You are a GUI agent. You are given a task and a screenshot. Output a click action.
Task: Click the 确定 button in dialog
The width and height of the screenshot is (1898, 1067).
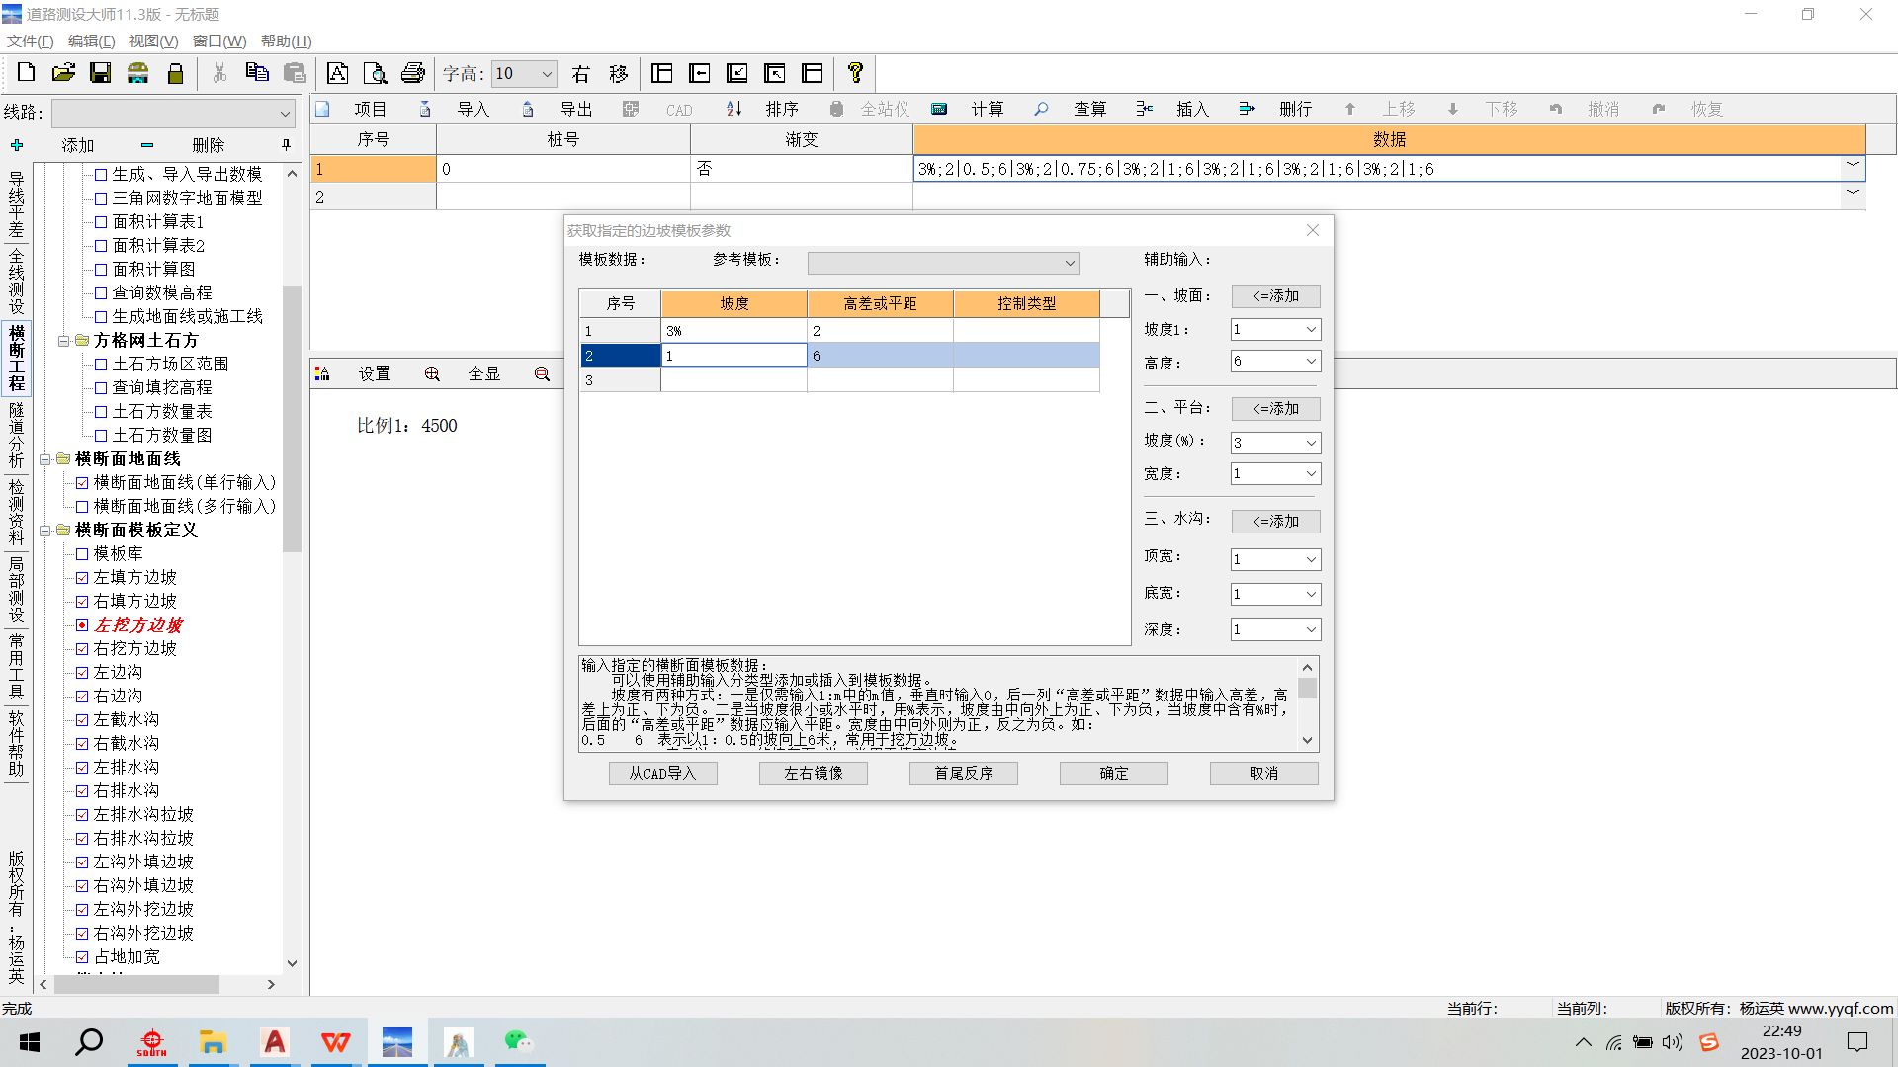coord(1113,774)
